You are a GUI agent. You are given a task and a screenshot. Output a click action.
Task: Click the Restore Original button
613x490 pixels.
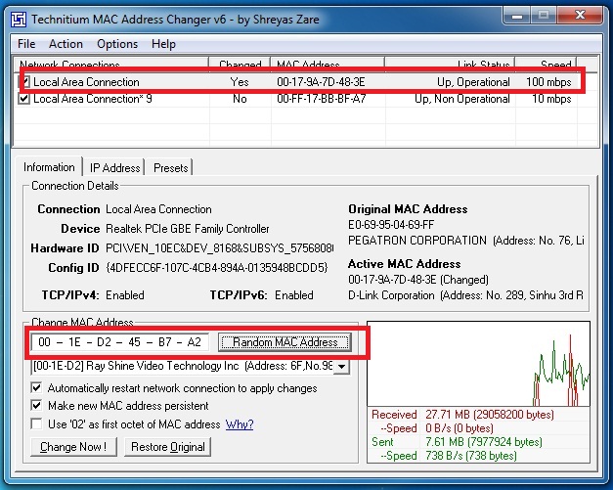pos(168,447)
